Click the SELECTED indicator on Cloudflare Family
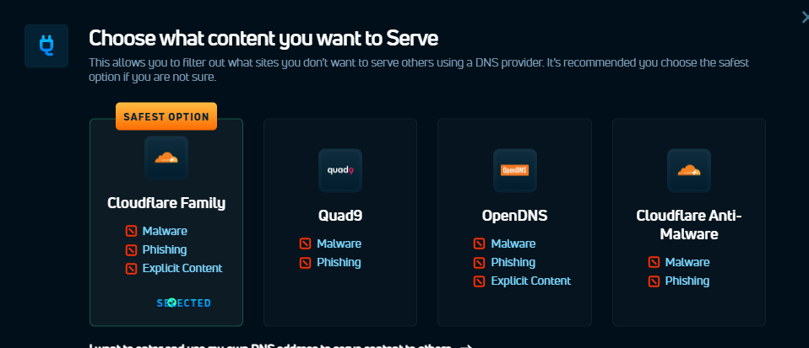Viewport: 809px width, 348px height. [184, 303]
